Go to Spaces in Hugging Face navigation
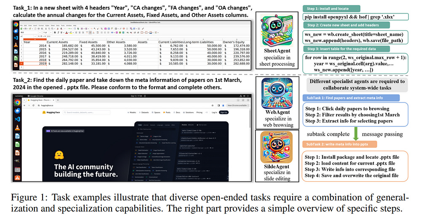This screenshot has width=421, height=215. click(x=156, y=113)
